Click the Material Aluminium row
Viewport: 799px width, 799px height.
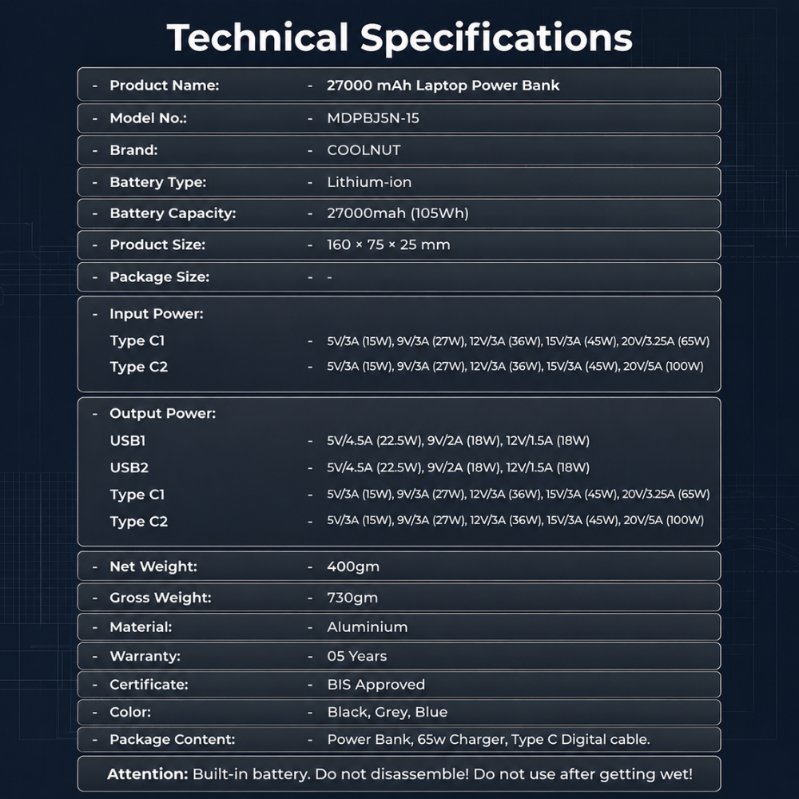tap(399, 626)
